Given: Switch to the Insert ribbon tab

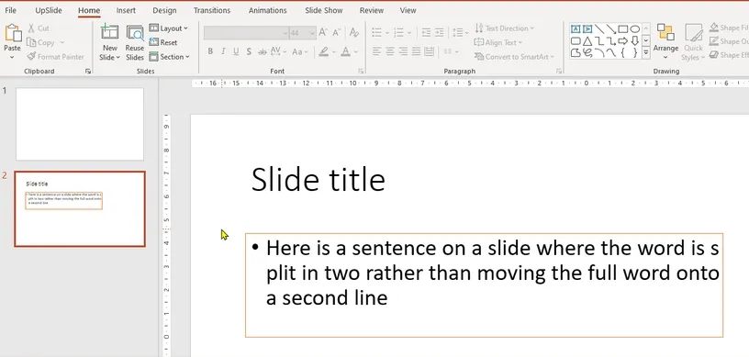Looking at the screenshot, I should pos(126,10).
